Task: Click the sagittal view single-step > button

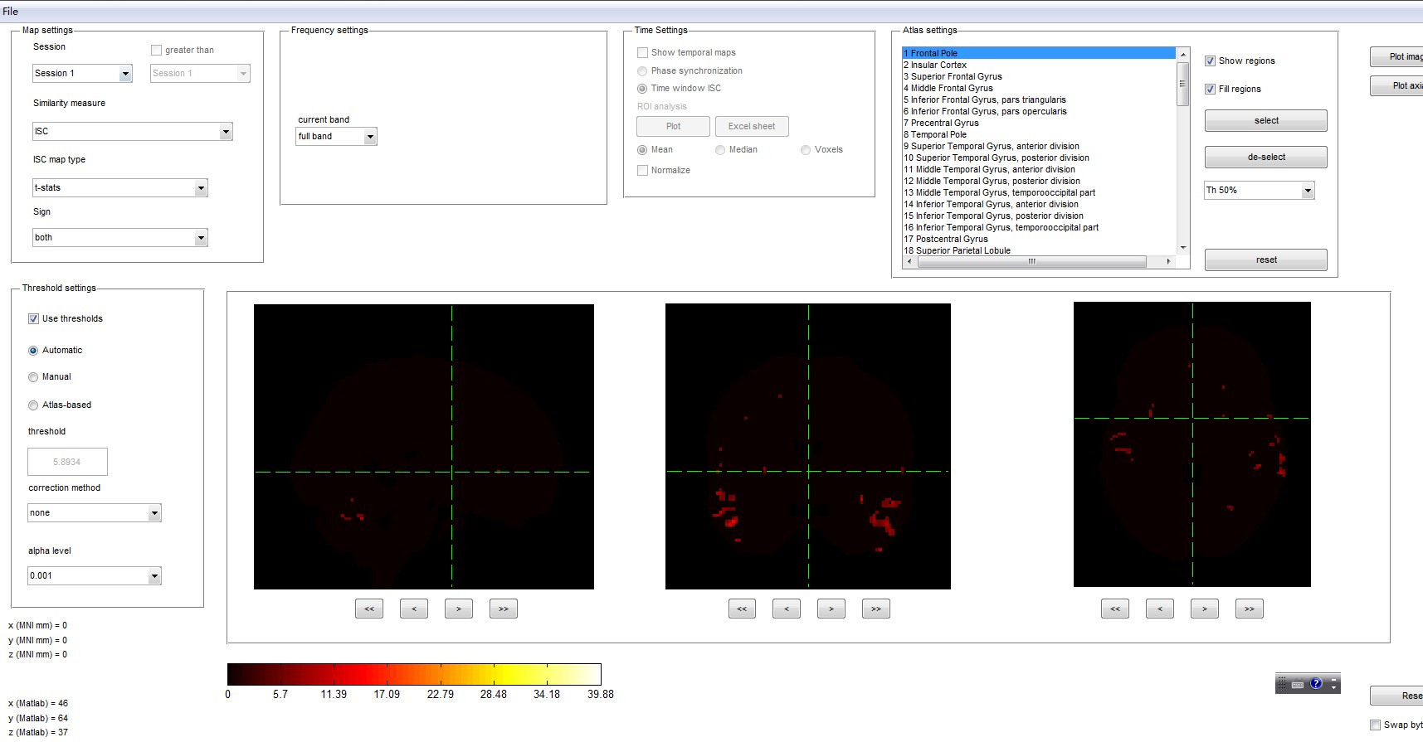Action: point(458,609)
